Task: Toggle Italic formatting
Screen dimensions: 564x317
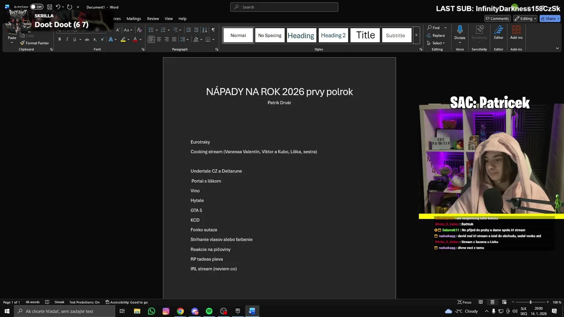Action: 67,39
